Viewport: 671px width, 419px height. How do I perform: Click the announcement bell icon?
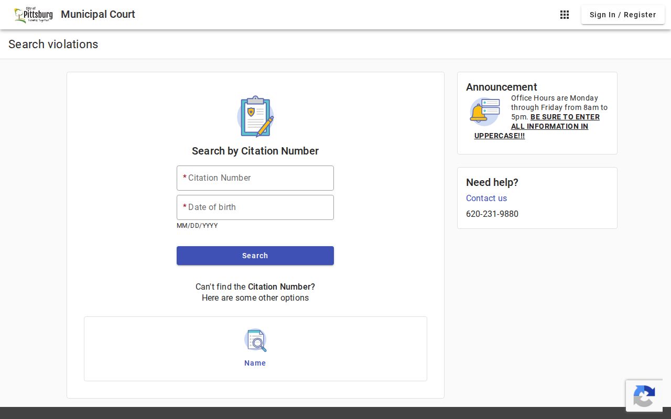tap(484, 112)
